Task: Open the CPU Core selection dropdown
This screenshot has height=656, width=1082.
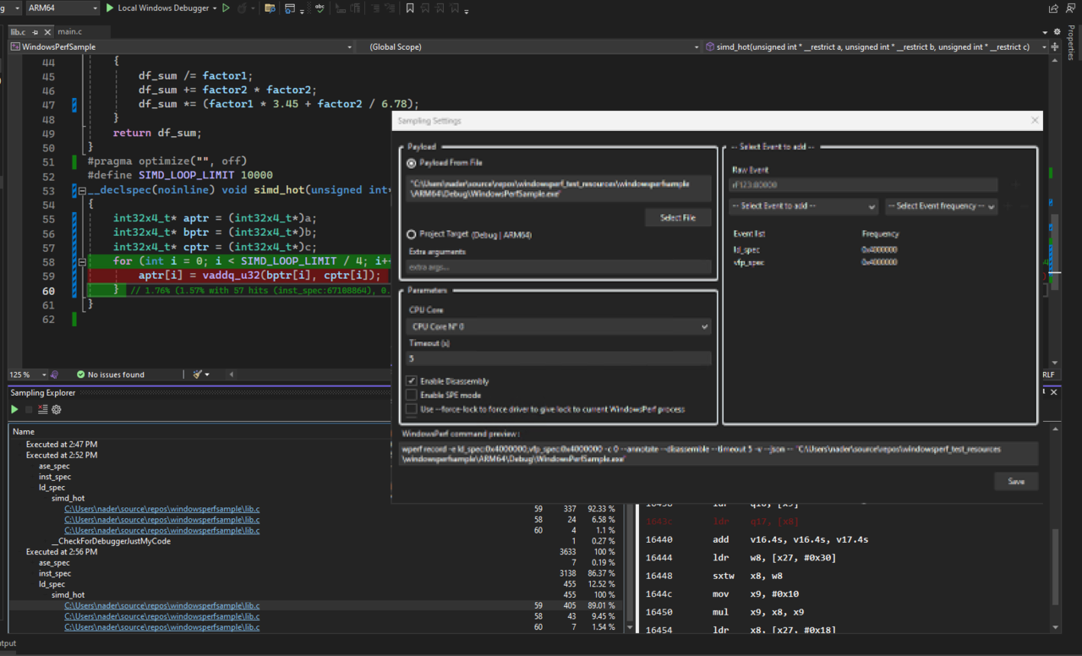Action: pyautogui.click(x=558, y=326)
